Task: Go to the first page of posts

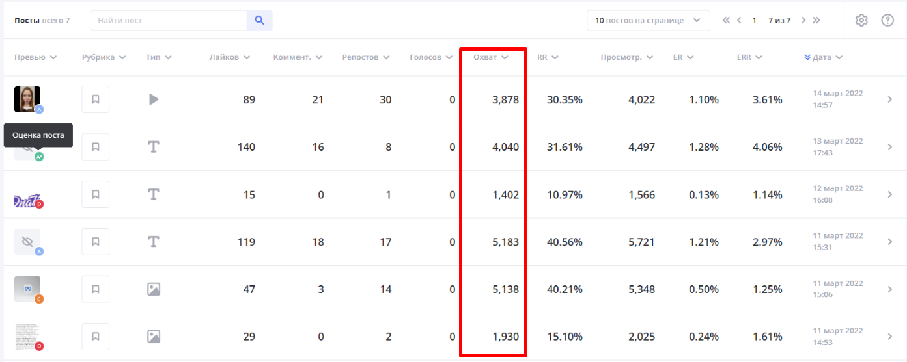Action: [727, 20]
